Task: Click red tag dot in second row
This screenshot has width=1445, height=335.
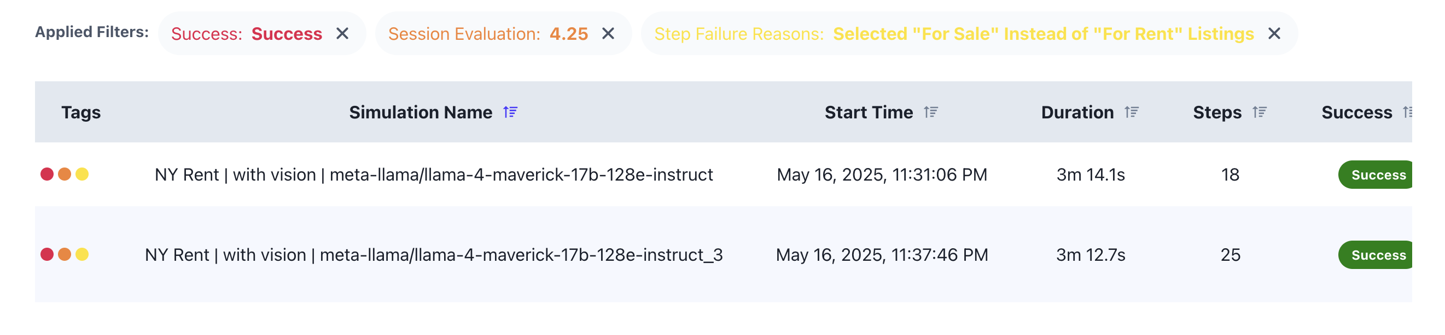Action: pos(47,254)
